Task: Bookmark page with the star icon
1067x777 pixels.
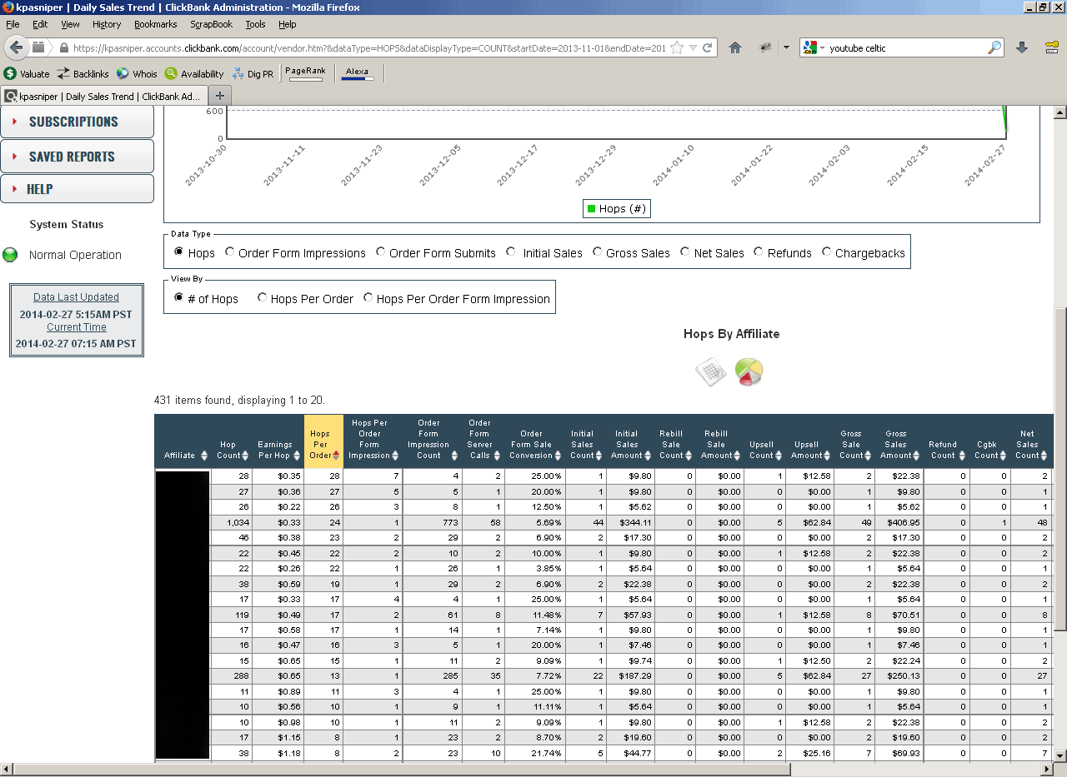Action: click(x=677, y=47)
